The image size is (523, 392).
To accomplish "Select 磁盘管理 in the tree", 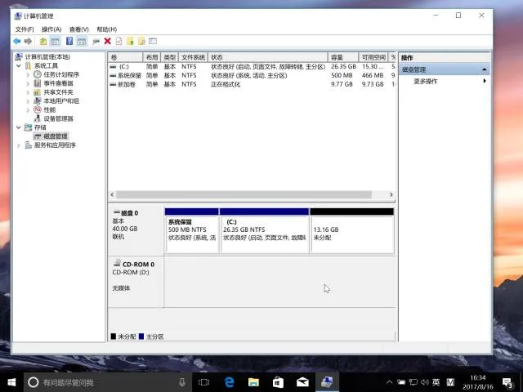I will (56, 136).
